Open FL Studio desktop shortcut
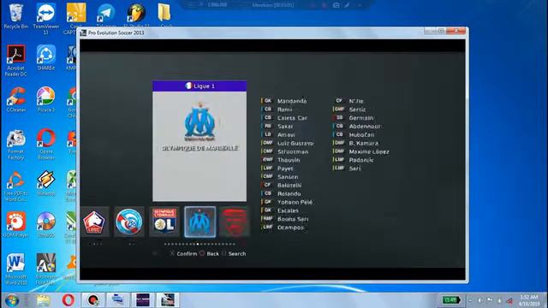This screenshot has width=548, height=308. (x=136, y=15)
